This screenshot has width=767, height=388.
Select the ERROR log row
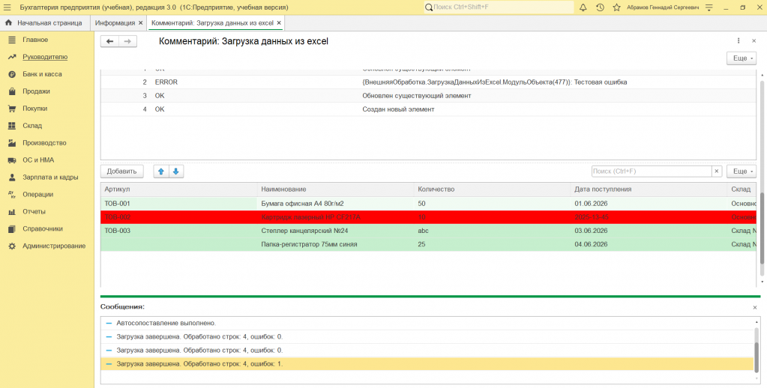tap(429, 82)
